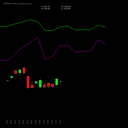The width and height of the screenshot is (128, 128).
Task: Click the purple indicator line's highest peak
Action: pyautogui.click(x=38, y=37)
